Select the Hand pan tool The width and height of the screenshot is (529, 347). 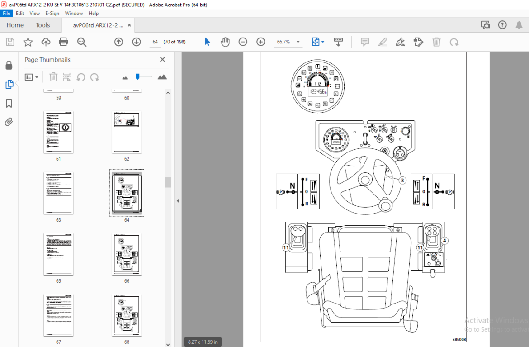coord(225,42)
